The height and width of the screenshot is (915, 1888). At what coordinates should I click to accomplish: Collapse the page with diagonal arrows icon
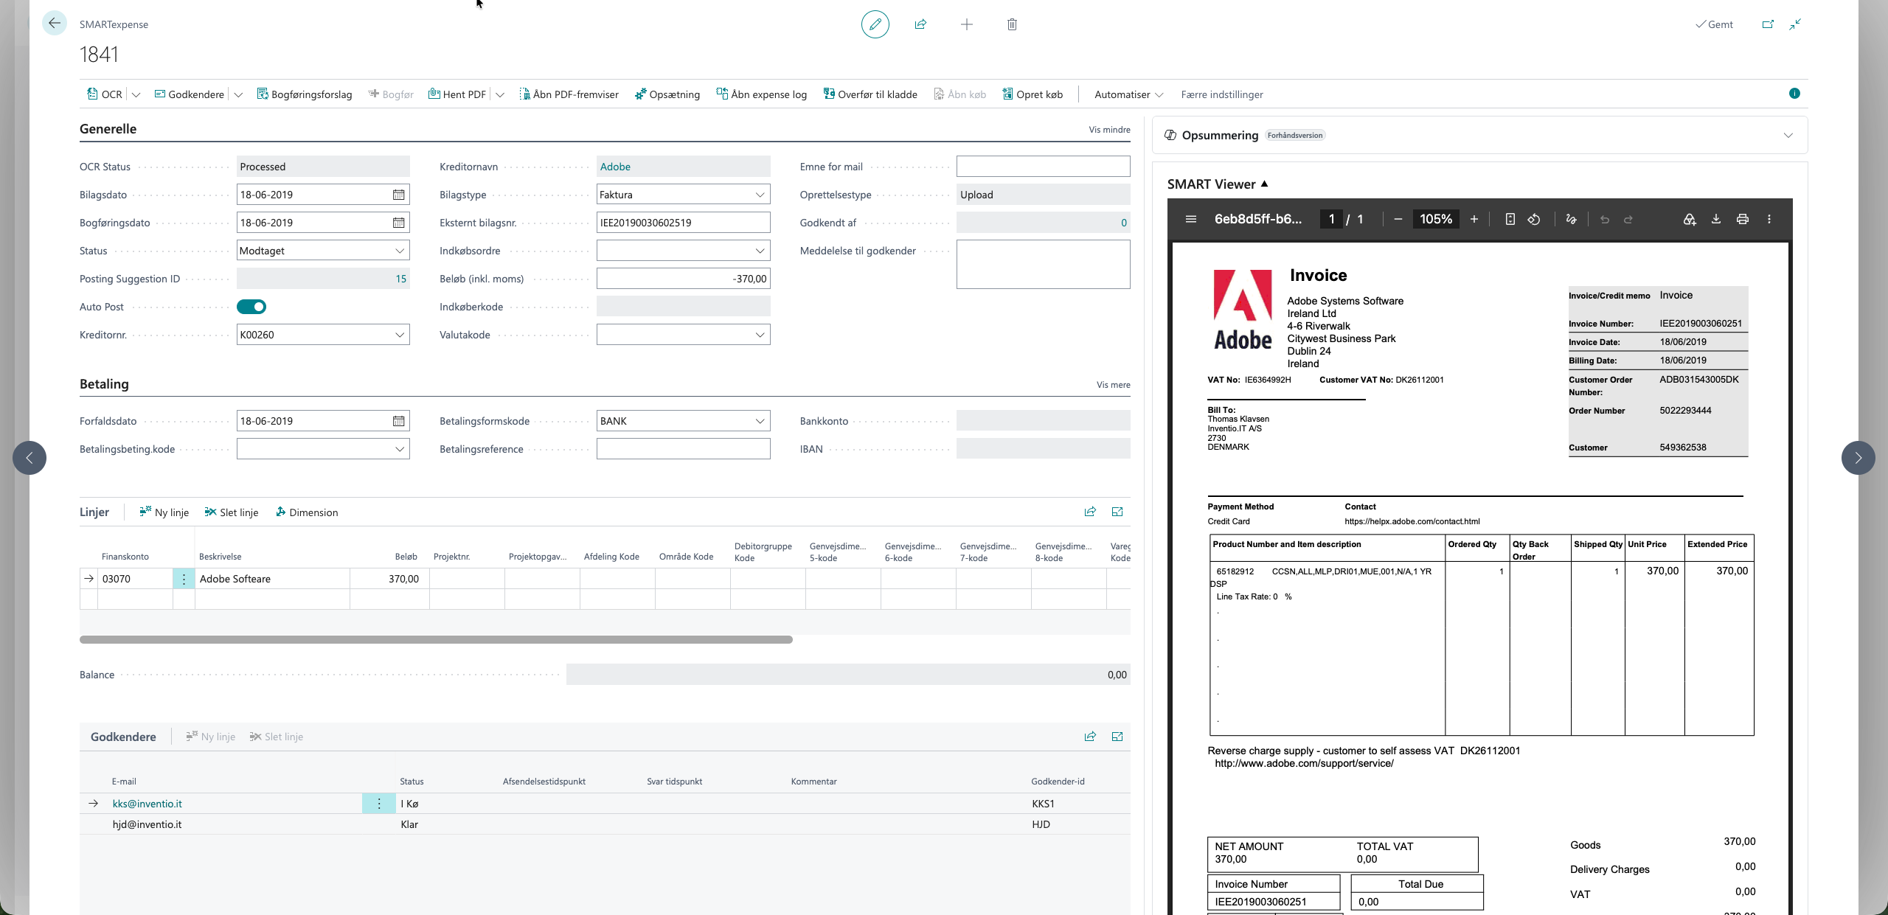(1795, 24)
